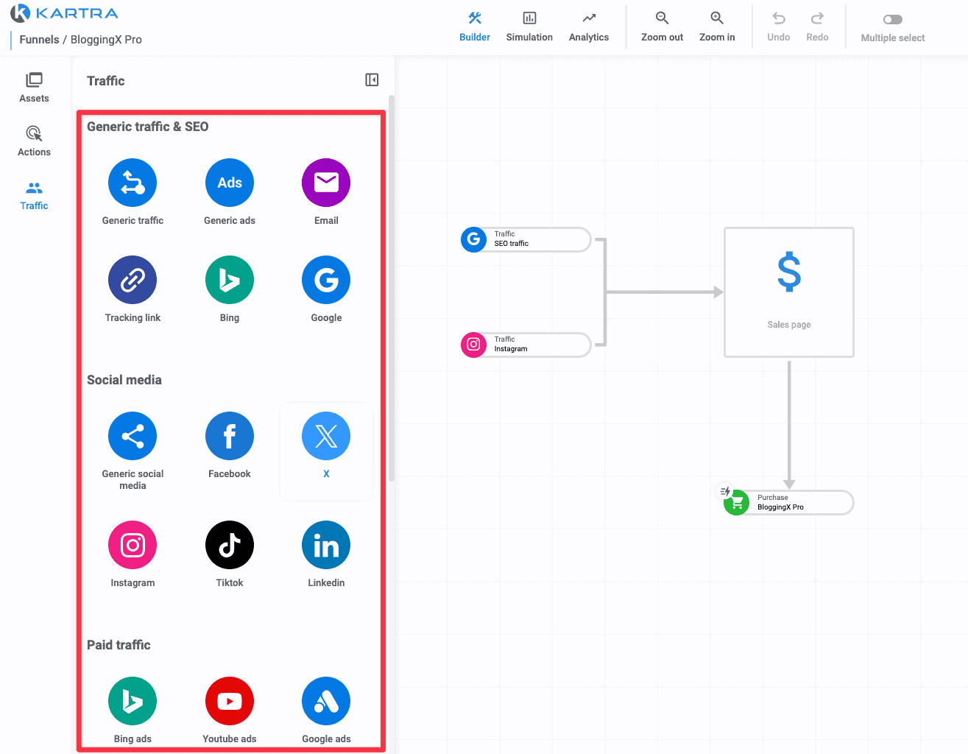Select the Generic ads icon
Screen dimensions: 968x754
[230, 183]
